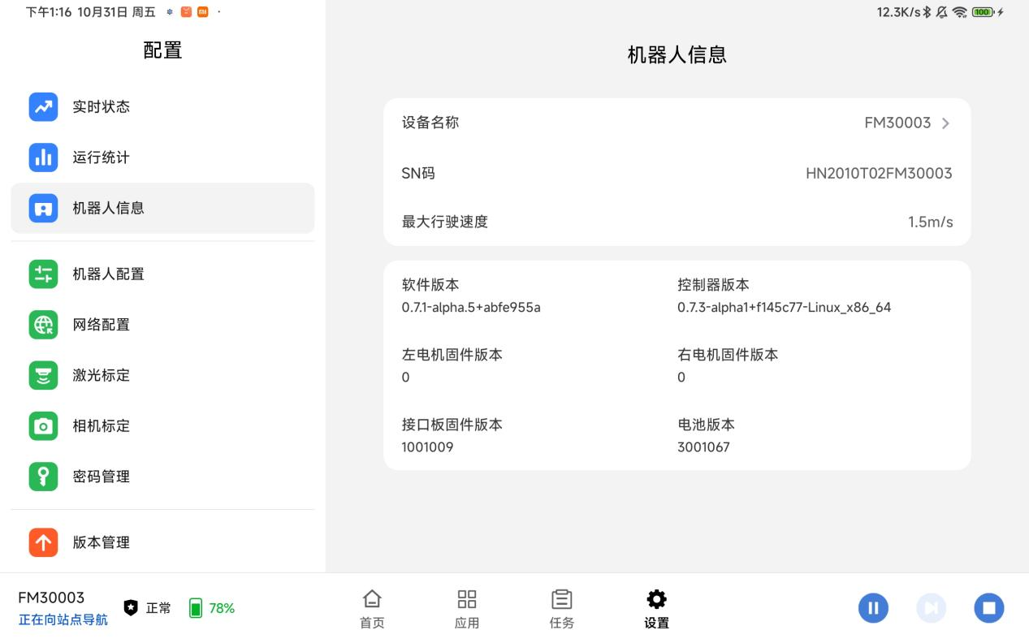This screenshot has height=643, width=1029.
Task: Switch to the 首页 home tab
Action: coord(372,609)
